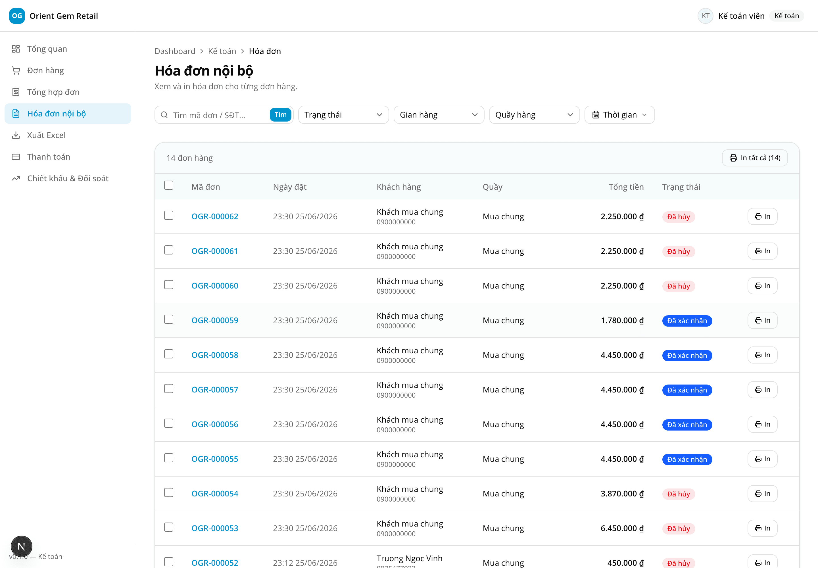Click the In tất cả (14) button

click(755, 158)
